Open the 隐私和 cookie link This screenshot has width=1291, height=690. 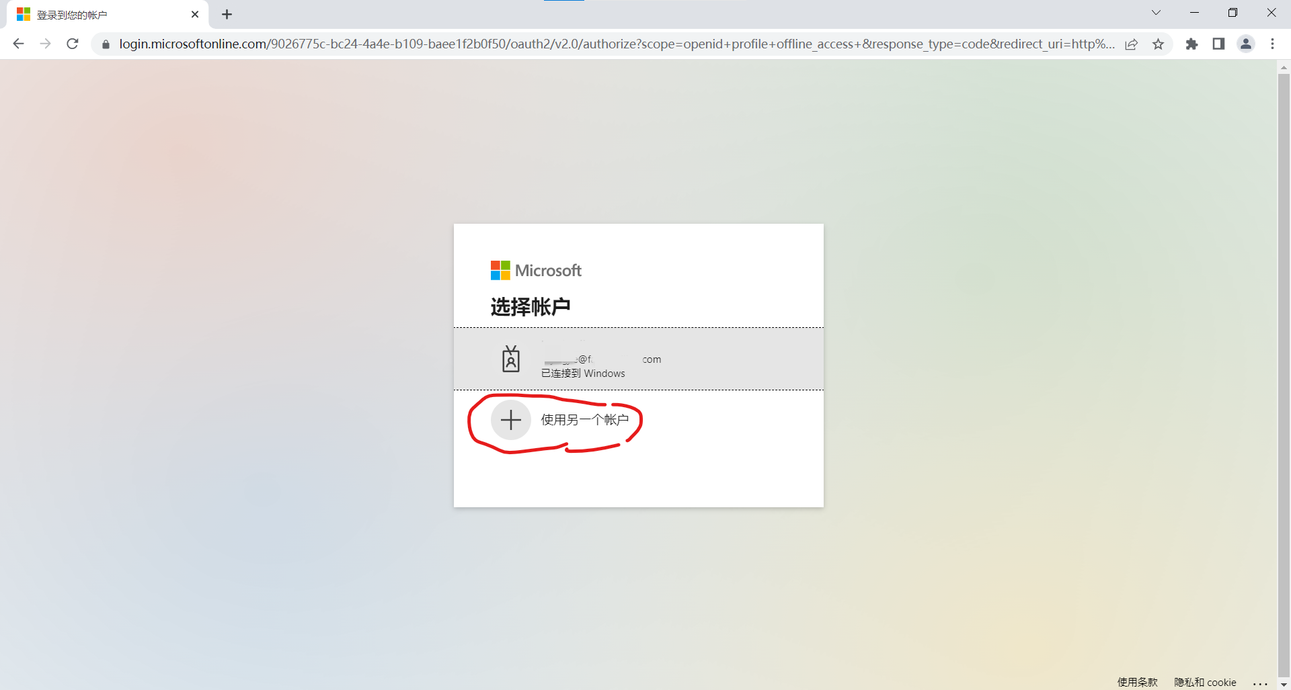pyautogui.click(x=1205, y=682)
